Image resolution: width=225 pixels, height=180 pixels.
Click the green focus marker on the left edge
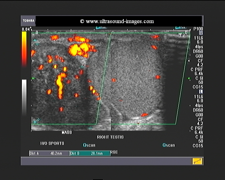click(33, 78)
